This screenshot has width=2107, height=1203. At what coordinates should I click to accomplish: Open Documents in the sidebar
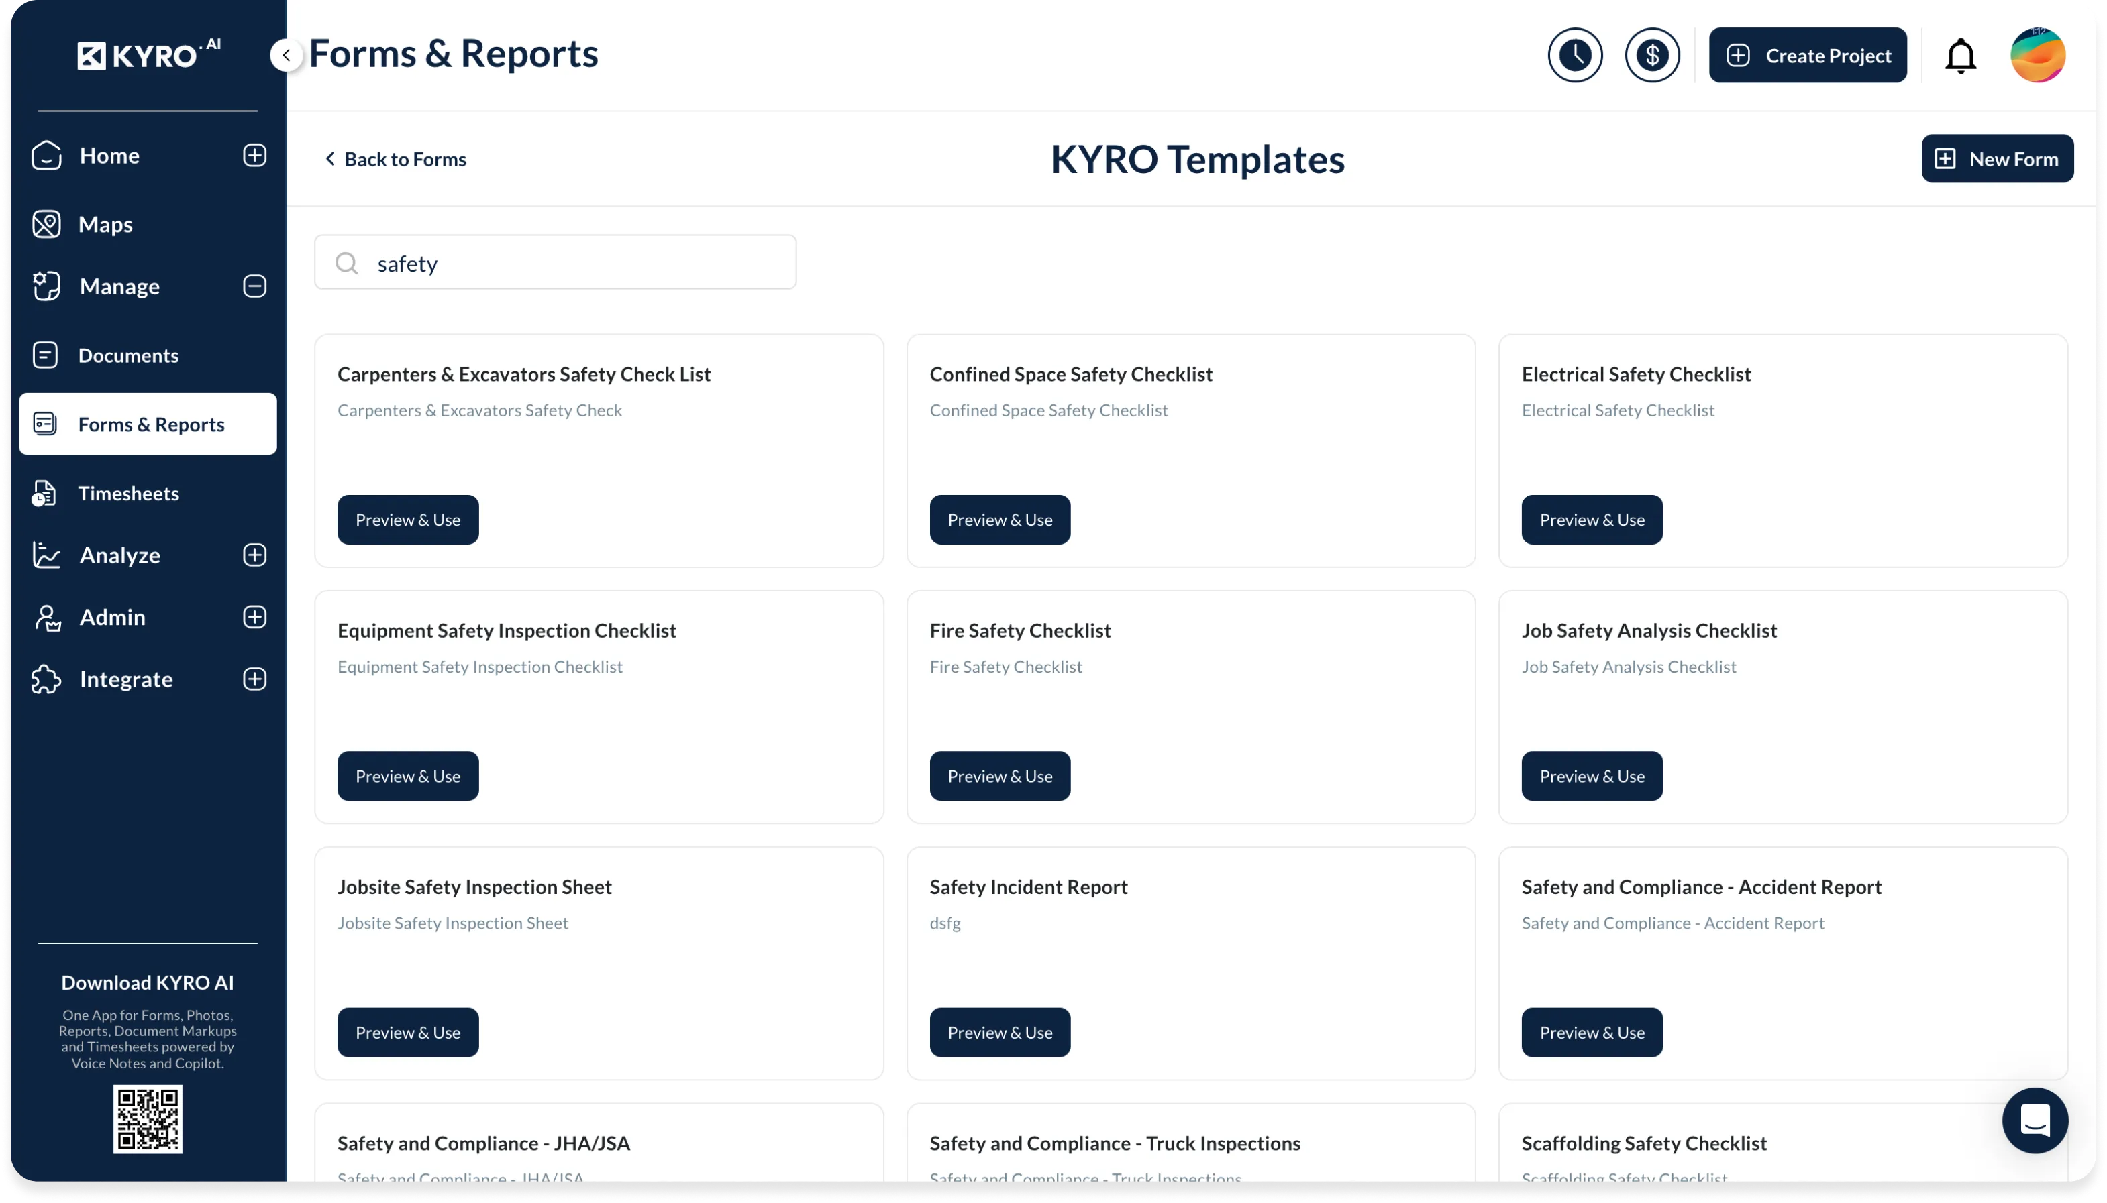(128, 355)
